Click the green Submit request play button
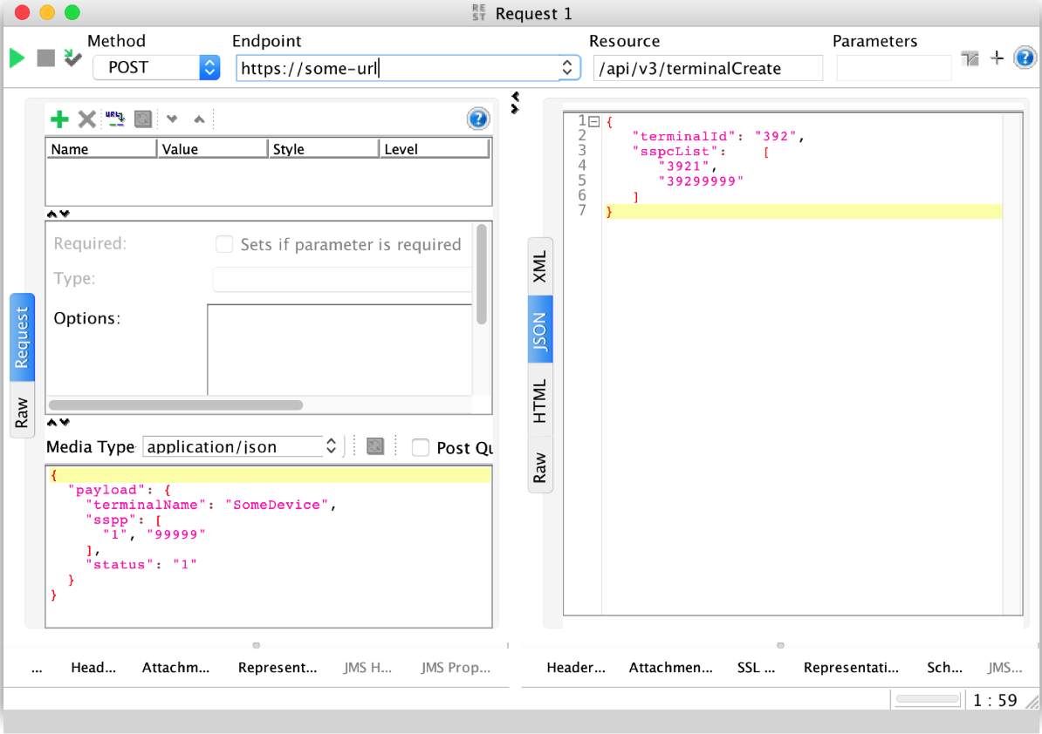 [17, 58]
